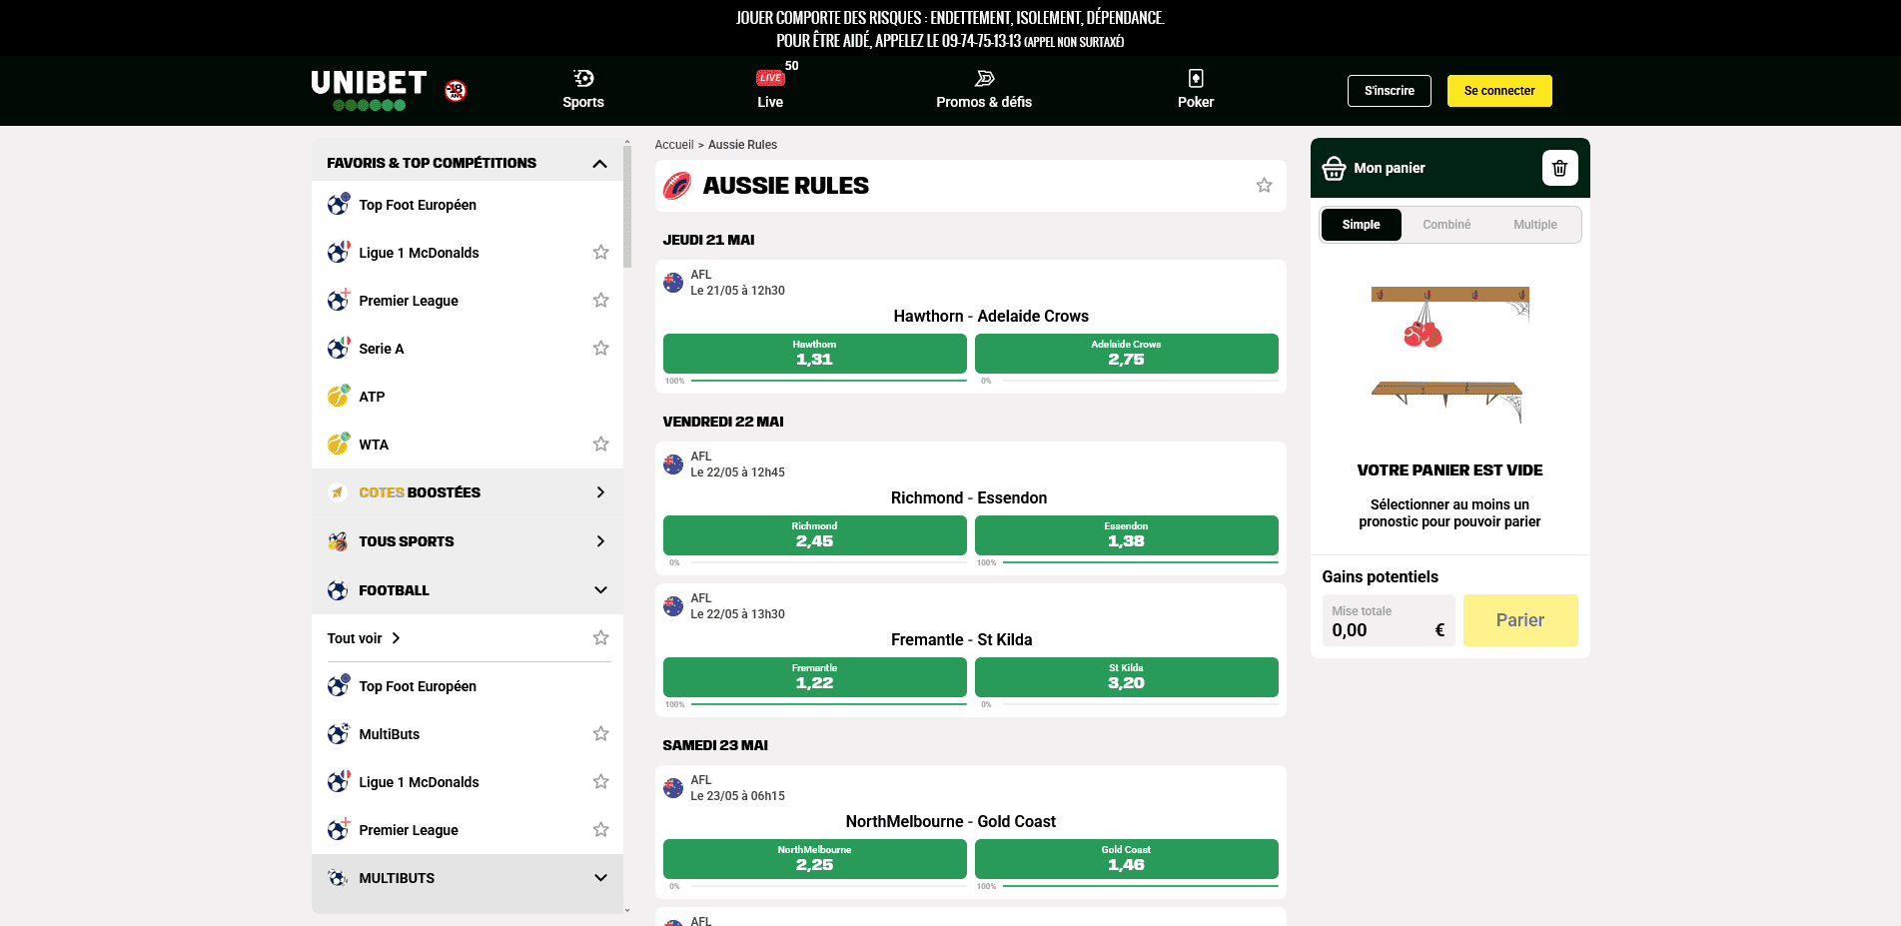Toggle favorite star for Premier League in Favoris

click(x=600, y=301)
